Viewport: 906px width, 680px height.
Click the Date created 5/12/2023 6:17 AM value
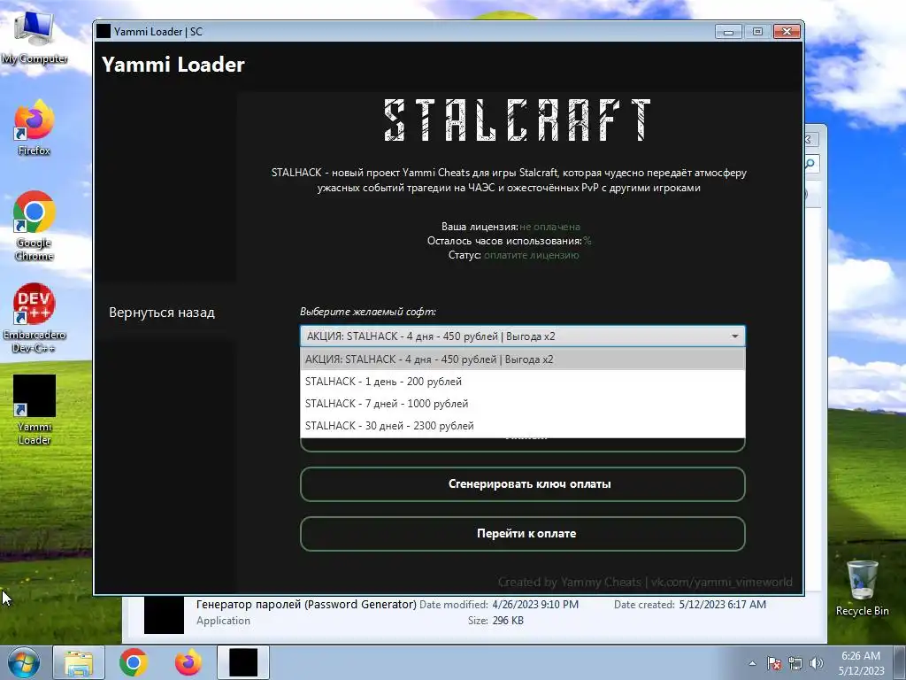722,604
